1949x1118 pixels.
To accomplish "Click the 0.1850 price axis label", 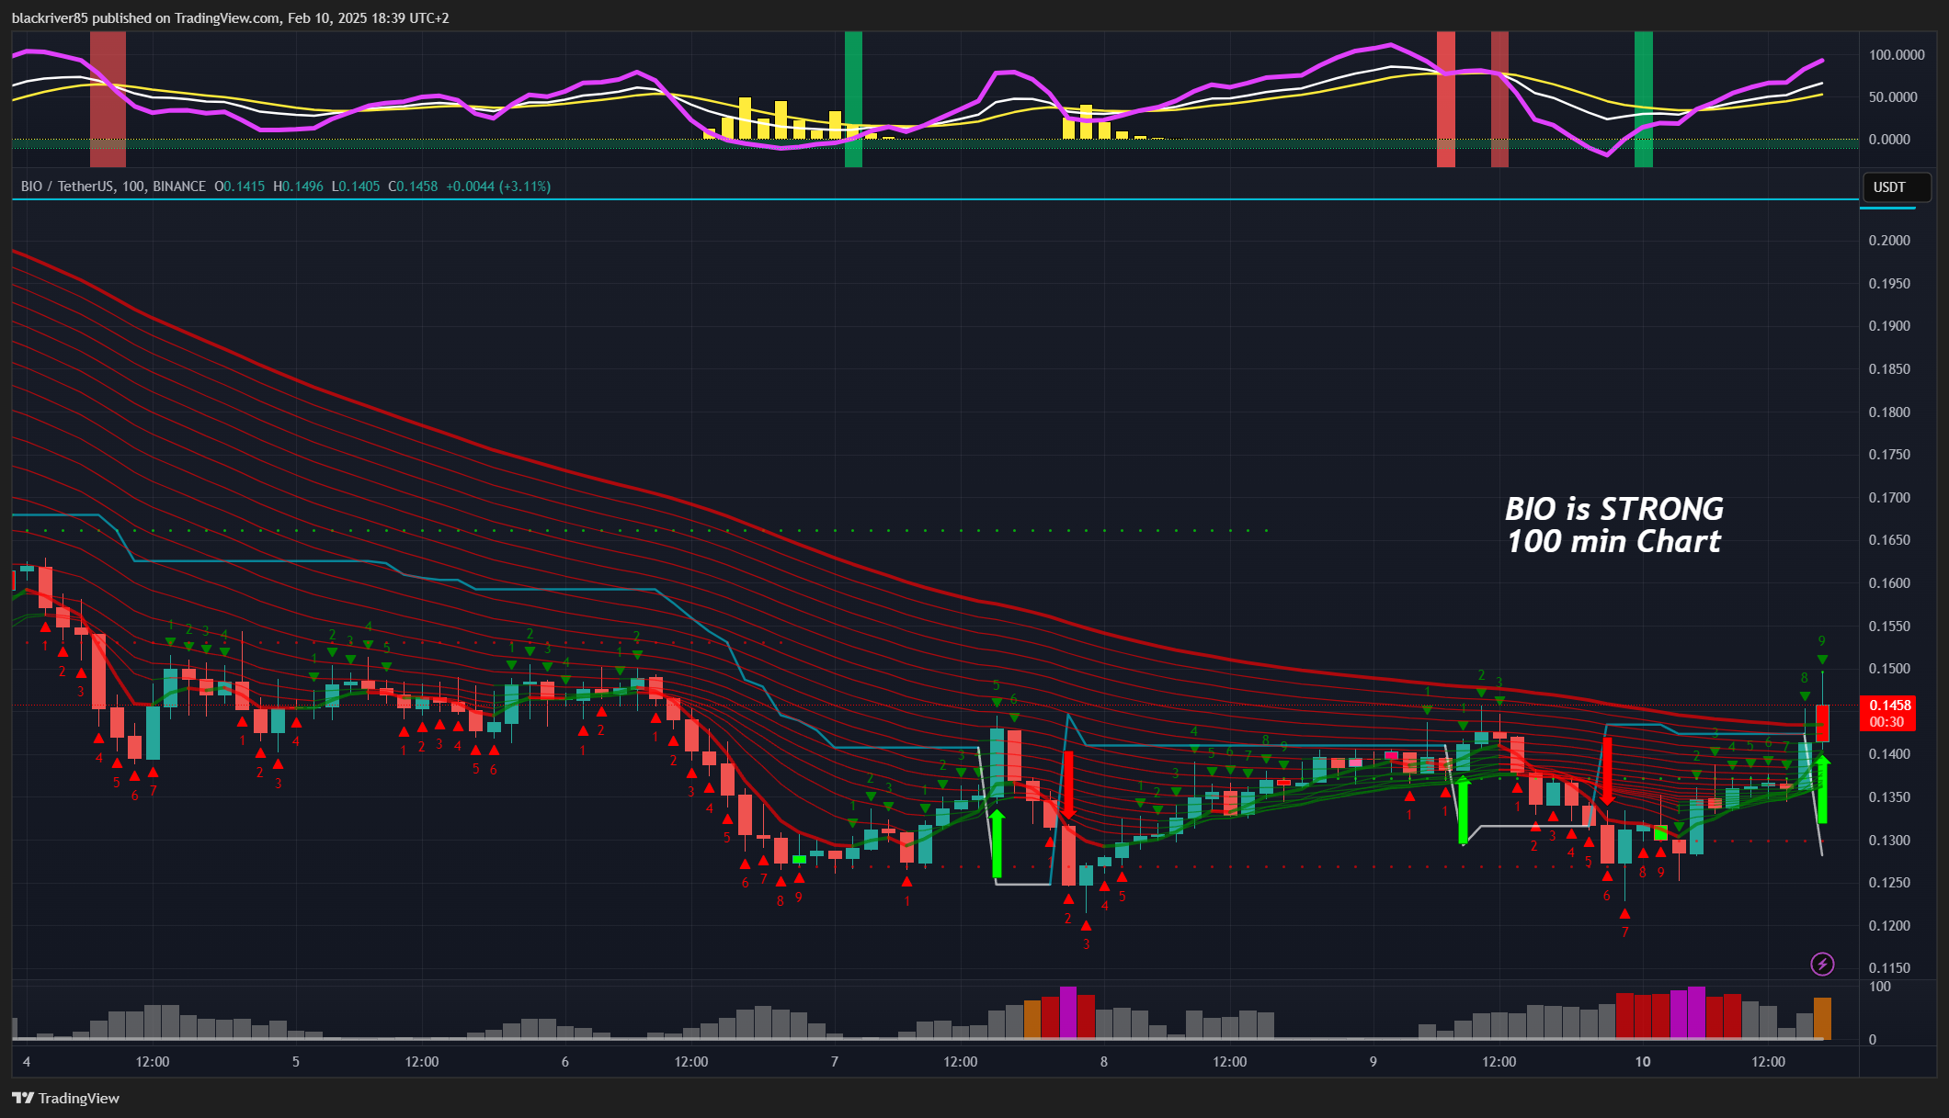I will 1889,369.
